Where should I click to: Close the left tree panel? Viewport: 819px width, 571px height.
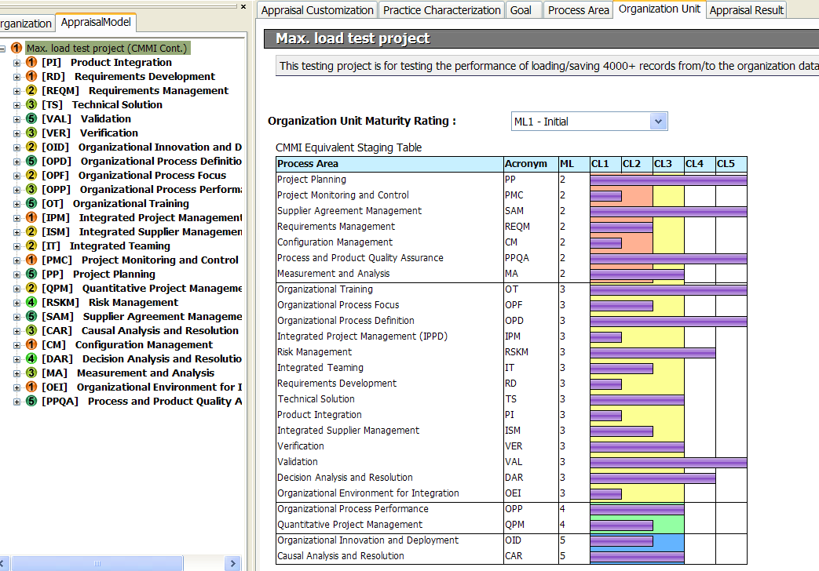click(243, 7)
